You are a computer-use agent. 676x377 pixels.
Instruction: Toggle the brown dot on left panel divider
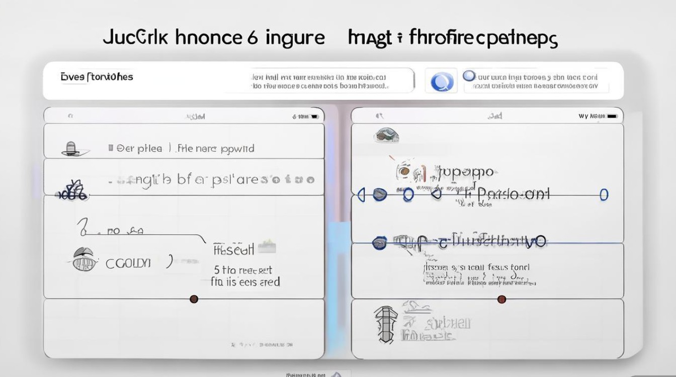pos(194,299)
